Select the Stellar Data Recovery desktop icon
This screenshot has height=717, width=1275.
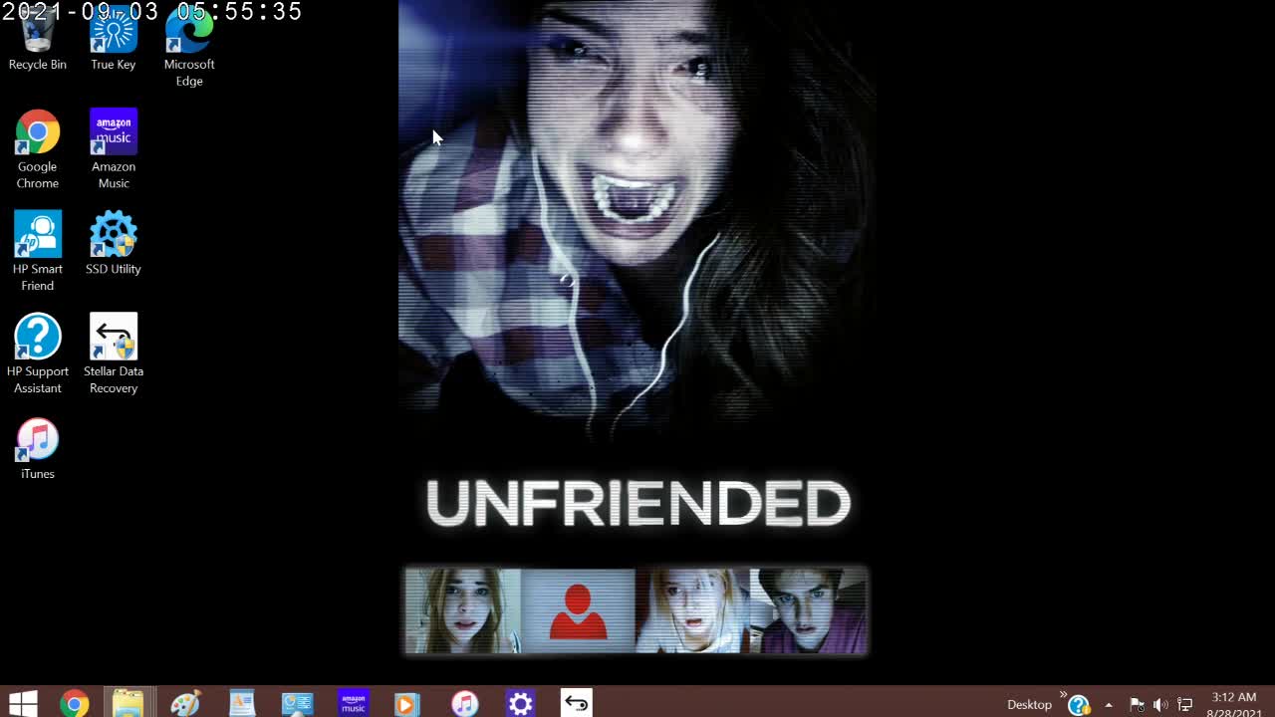[x=114, y=355]
